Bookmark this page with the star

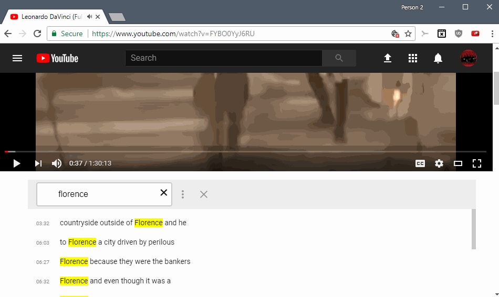408,34
